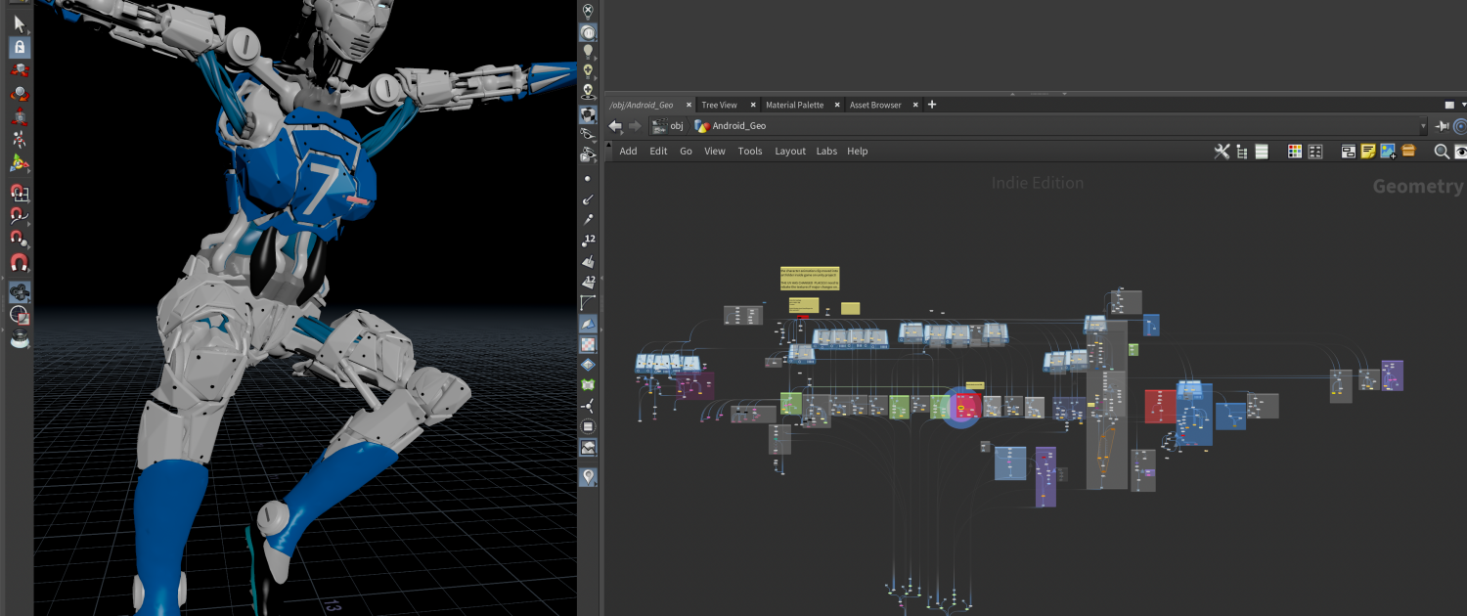Screen dimensions: 1467x616
Task: Go back using the left arrow button
Action: tap(615, 126)
